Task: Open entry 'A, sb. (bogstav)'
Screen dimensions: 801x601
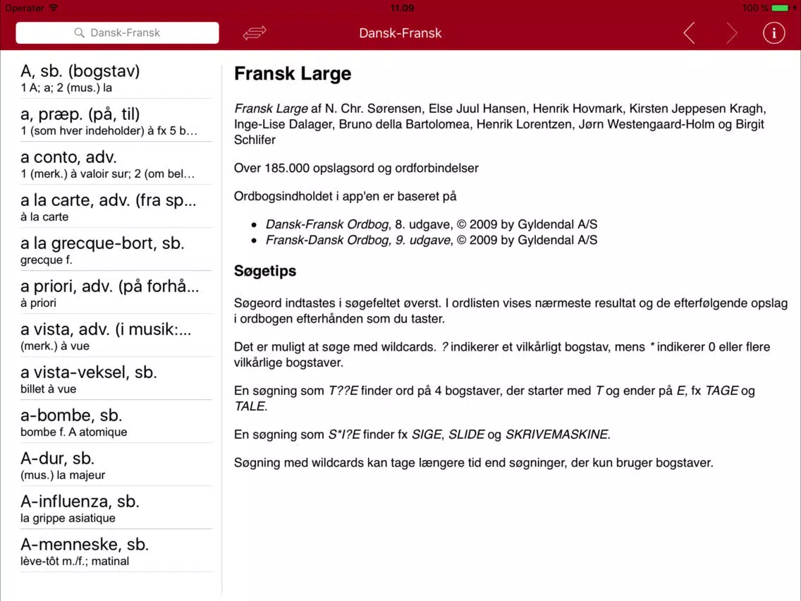Action: click(116, 78)
